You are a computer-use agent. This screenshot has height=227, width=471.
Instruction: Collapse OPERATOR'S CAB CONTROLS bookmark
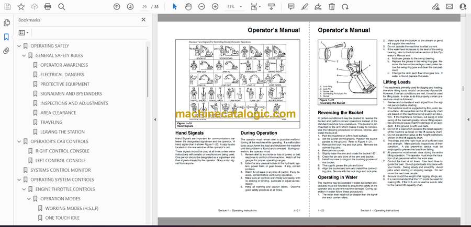pos(19,141)
